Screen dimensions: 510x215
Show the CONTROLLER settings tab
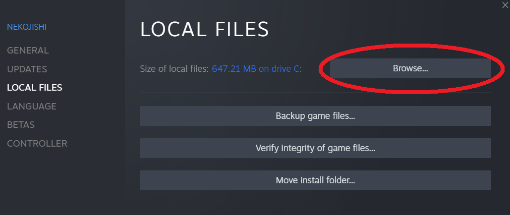[37, 144]
